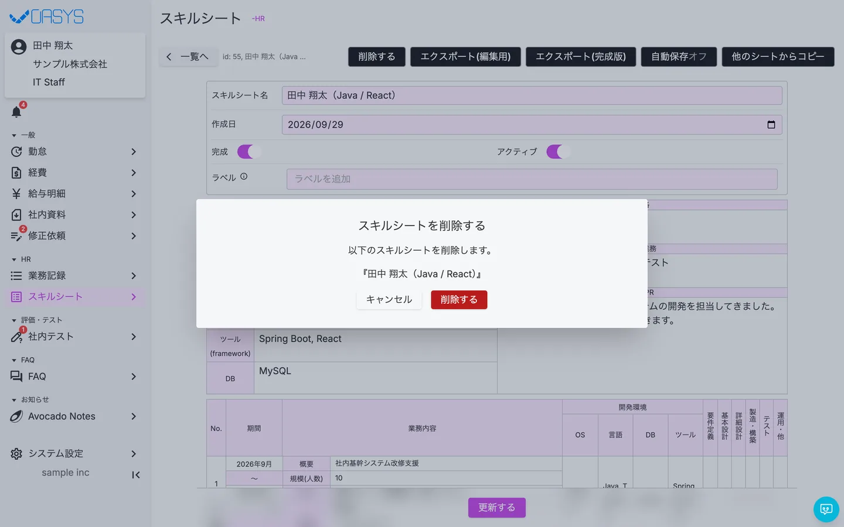The height and width of the screenshot is (527, 844).
Task: Click the エクスポート(完成版) button
Action: (x=581, y=57)
